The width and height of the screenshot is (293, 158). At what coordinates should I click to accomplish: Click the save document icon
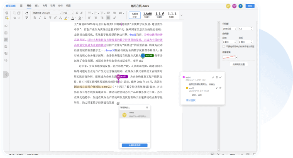(x=7, y=18)
